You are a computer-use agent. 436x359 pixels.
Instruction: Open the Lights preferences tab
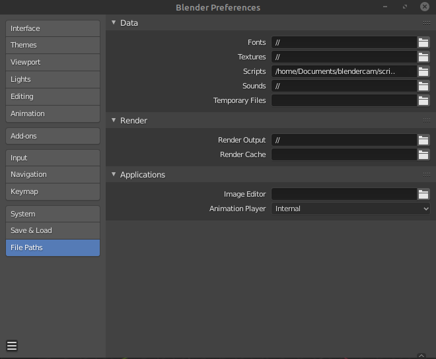(53, 79)
